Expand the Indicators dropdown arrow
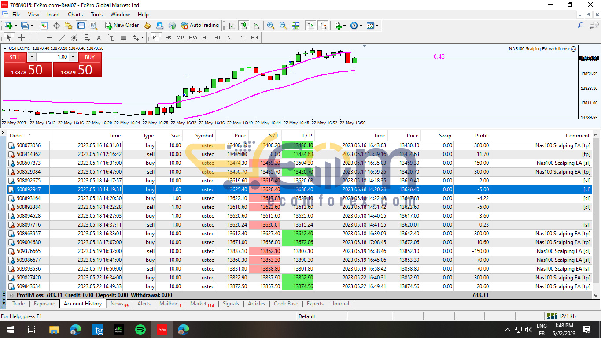This screenshot has height=338, width=601. click(344, 26)
